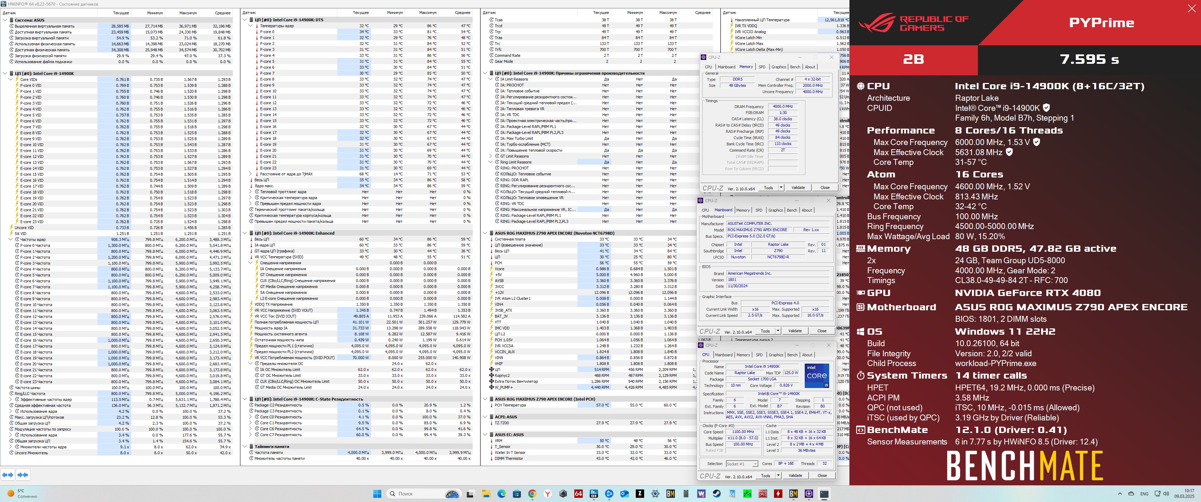Open About tab in CPU-Z Mainboard window
Image resolution: width=1201 pixels, height=502 pixels.
807,211
